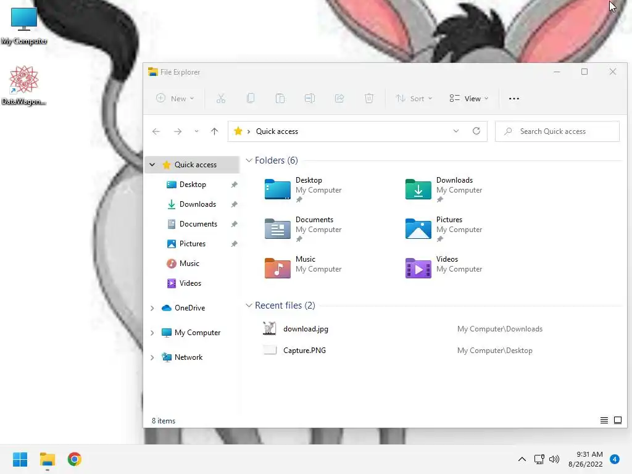Image resolution: width=632 pixels, height=474 pixels.
Task: Select Pictures in navigation pane
Action: point(193,244)
